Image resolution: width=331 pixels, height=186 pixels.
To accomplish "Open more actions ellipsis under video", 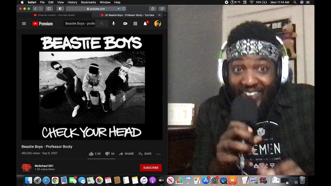I will tap(159, 154).
